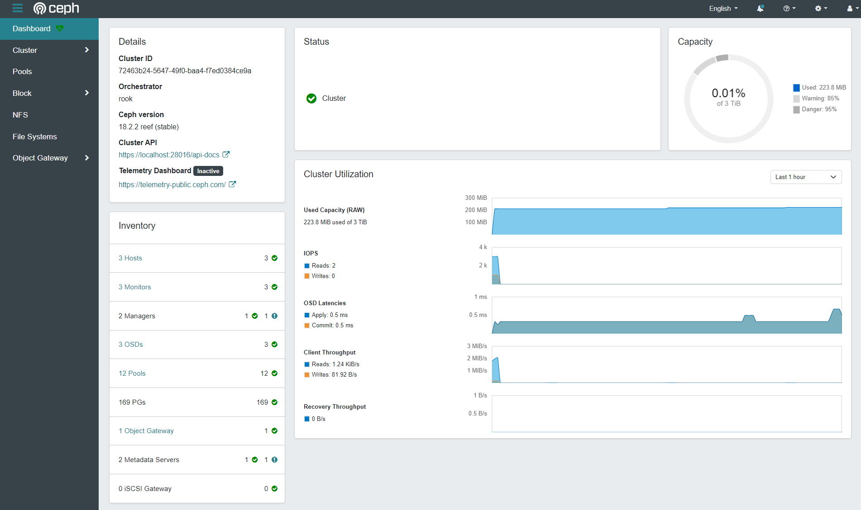The height and width of the screenshot is (510, 861).
Task: Click the '2 Managers' inventory row label
Action: [x=137, y=316]
